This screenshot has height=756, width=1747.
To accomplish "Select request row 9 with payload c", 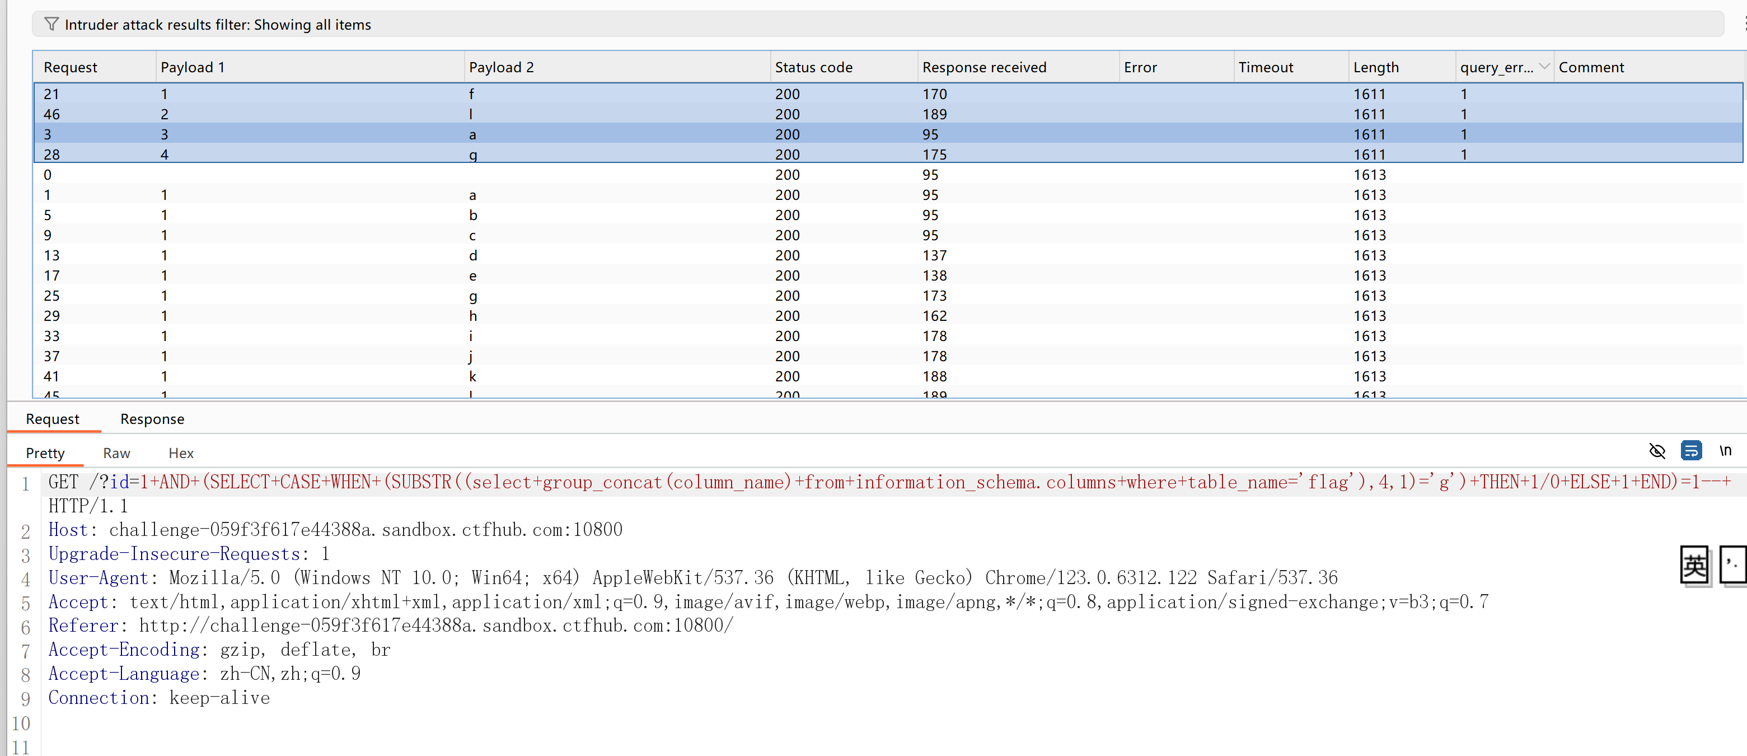I will point(888,235).
